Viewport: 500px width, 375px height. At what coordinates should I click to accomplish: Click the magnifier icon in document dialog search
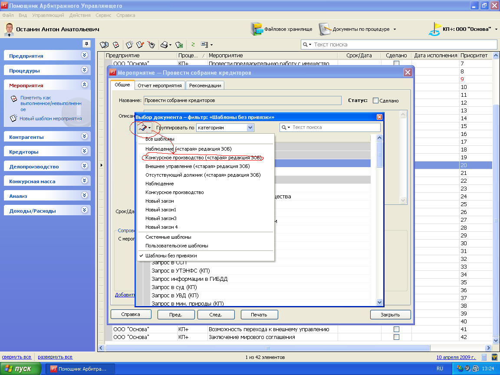(x=284, y=127)
